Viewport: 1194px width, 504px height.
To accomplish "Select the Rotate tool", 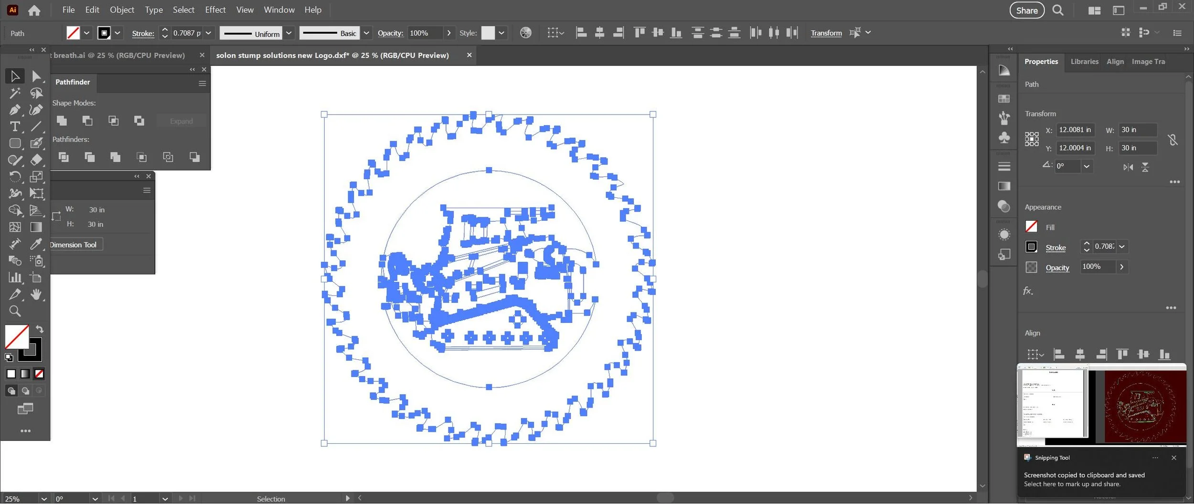I will click(15, 177).
